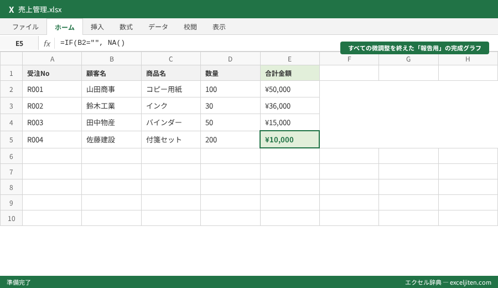Select column H header
498x288 pixels.
468,59
